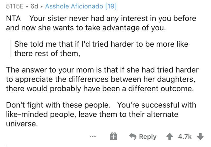Click the 4.7k vote score
The height and width of the screenshot is (147, 211).
click(185, 137)
